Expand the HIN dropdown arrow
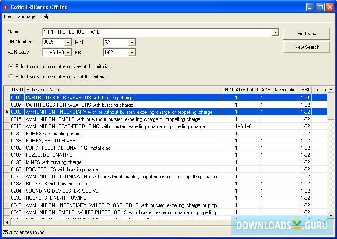This screenshot has width=337, height=239. [x=132, y=43]
